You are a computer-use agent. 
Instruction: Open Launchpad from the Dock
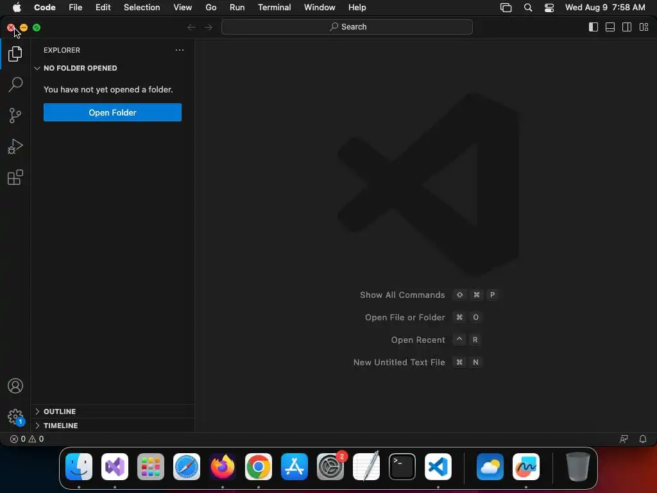coord(151,467)
